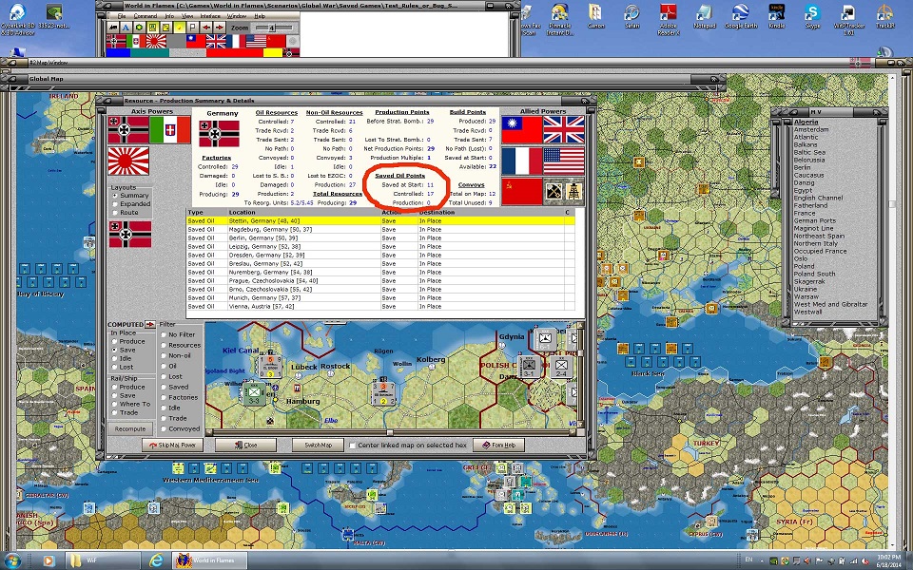This screenshot has height=570, width=913.
Task: Click the red arrow icon beside COMPUTED
Action: pos(149,324)
